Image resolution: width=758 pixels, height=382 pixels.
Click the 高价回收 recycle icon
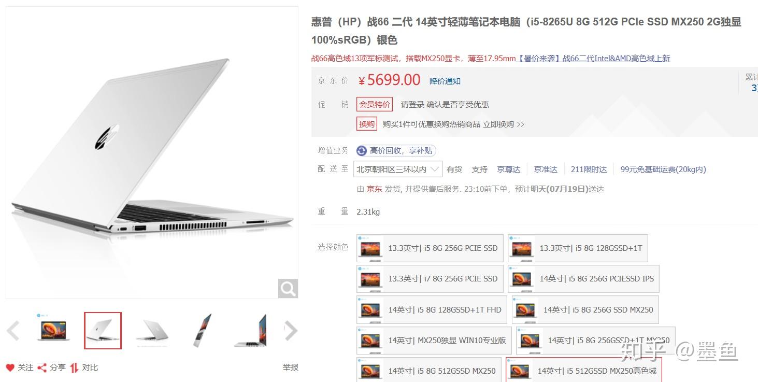362,151
